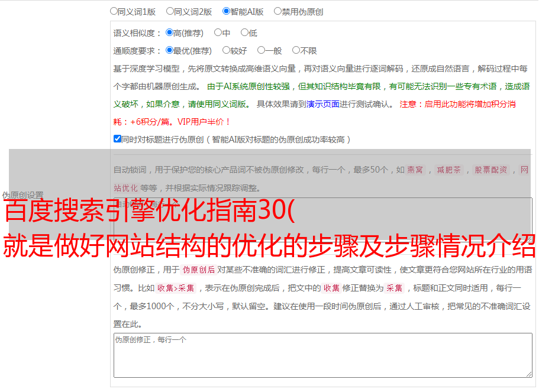Click the 收集>采集 example tag
Image resolution: width=539 pixels, height=389 pixels.
tap(176, 288)
